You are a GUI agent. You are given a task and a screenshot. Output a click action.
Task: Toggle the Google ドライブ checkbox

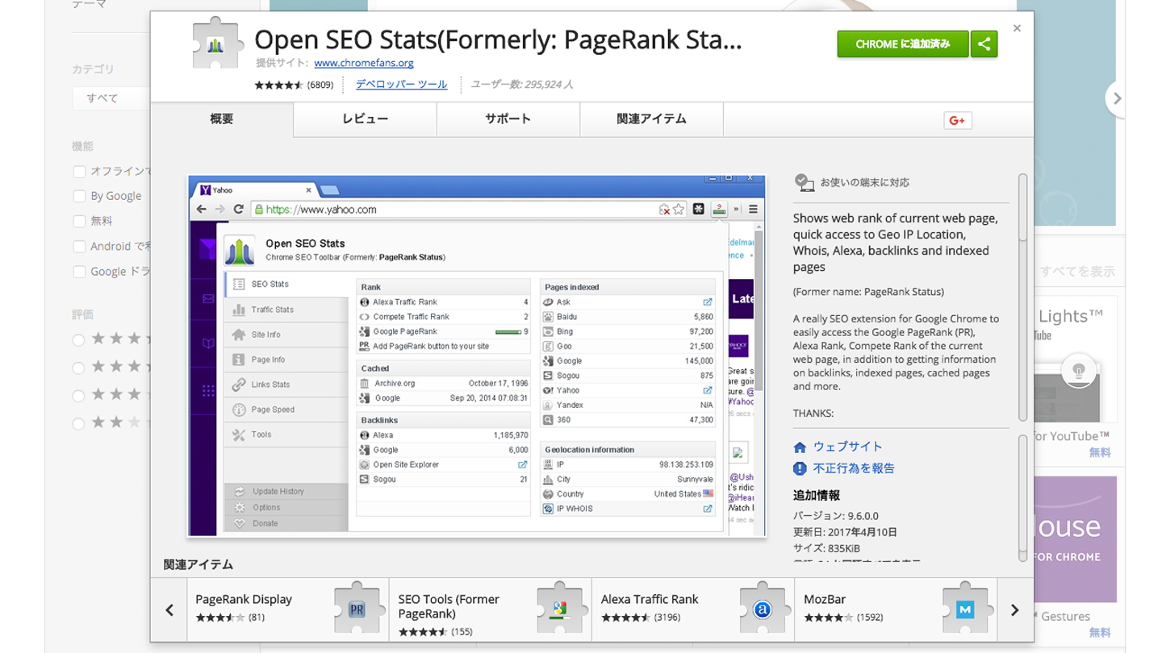79,272
